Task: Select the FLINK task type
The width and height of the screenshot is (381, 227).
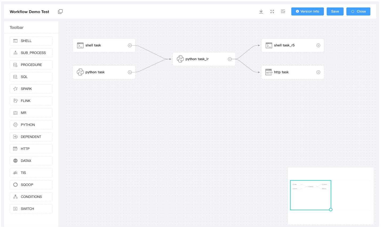Action: 31,100
